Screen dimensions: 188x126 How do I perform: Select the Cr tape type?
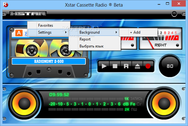click(139, 104)
